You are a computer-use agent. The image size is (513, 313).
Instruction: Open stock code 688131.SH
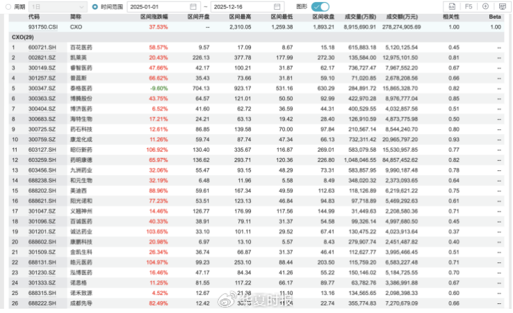42,262
